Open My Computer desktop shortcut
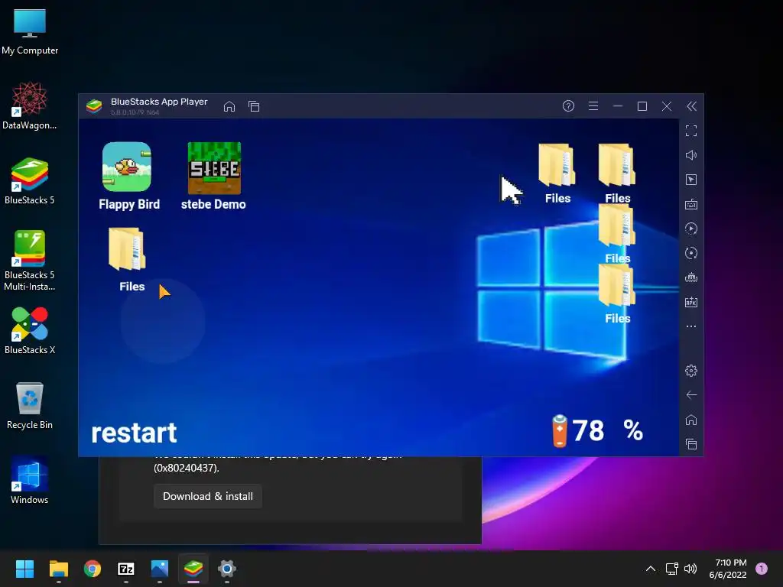783x587 pixels. tap(30, 32)
